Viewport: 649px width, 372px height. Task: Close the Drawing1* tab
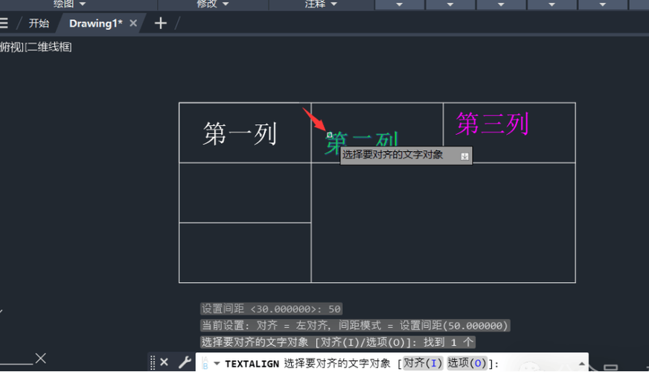pos(133,23)
